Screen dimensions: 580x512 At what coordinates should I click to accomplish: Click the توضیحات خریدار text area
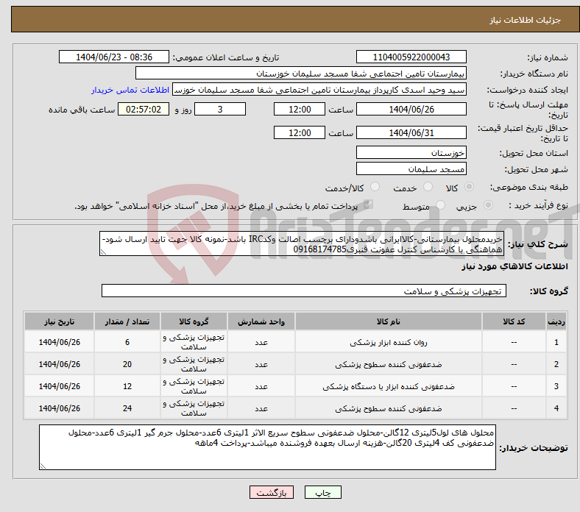[x=266, y=447]
